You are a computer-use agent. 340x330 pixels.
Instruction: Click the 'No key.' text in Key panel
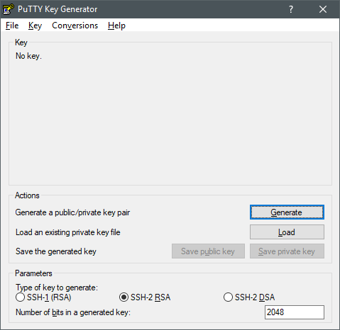(x=28, y=56)
